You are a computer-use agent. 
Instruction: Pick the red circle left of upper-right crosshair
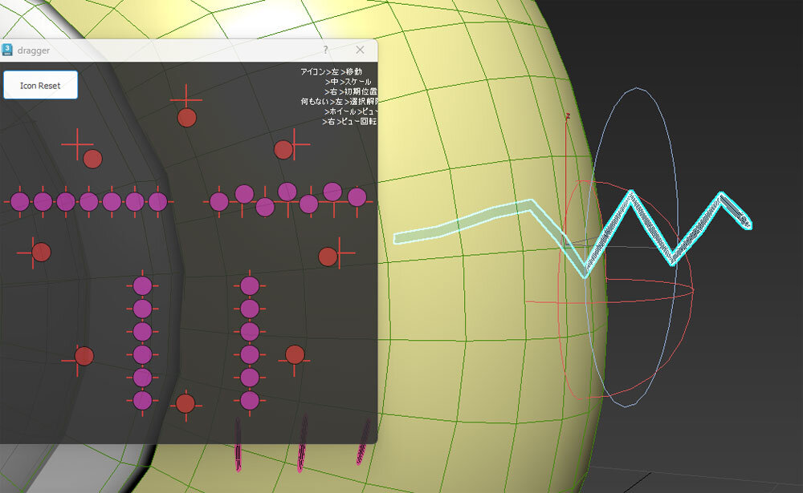tap(283, 150)
